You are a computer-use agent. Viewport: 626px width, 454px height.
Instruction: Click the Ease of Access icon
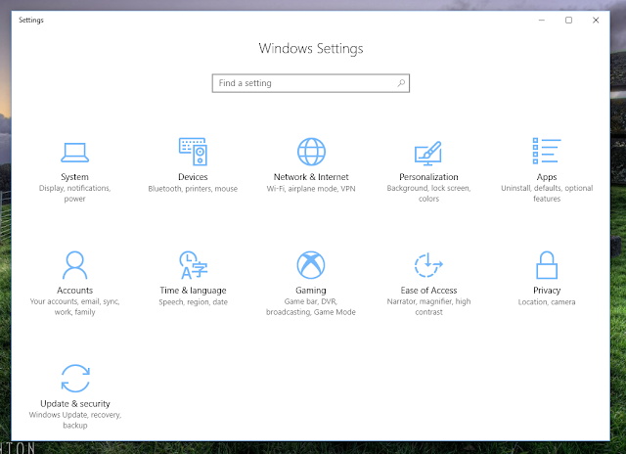click(428, 264)
